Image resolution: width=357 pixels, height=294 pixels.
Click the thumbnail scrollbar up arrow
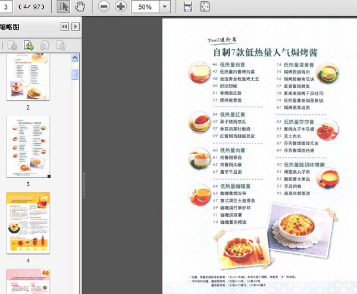click(x=75, y=58)
